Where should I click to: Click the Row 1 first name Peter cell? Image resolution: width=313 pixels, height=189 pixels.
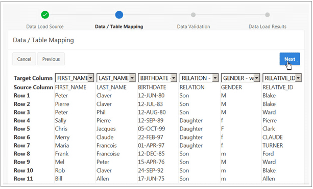tap(61, 96)
